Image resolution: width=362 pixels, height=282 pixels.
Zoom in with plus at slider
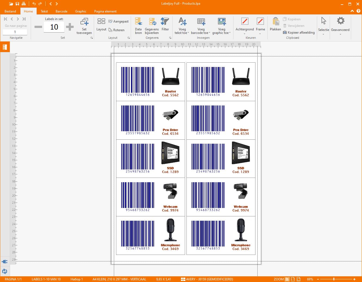pyautogui.click(x=354, y=279)
